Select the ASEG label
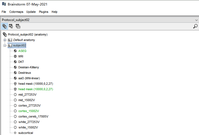 tap(22, 51)
